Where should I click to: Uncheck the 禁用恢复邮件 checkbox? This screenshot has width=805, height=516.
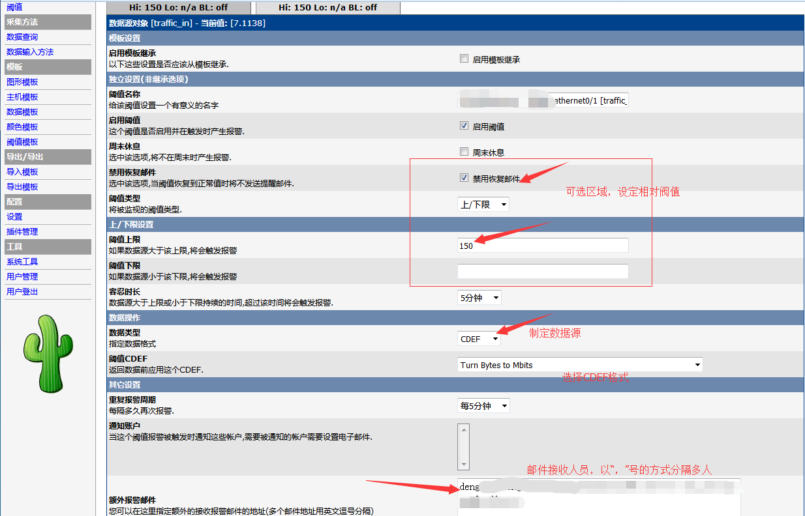(464, 177)
